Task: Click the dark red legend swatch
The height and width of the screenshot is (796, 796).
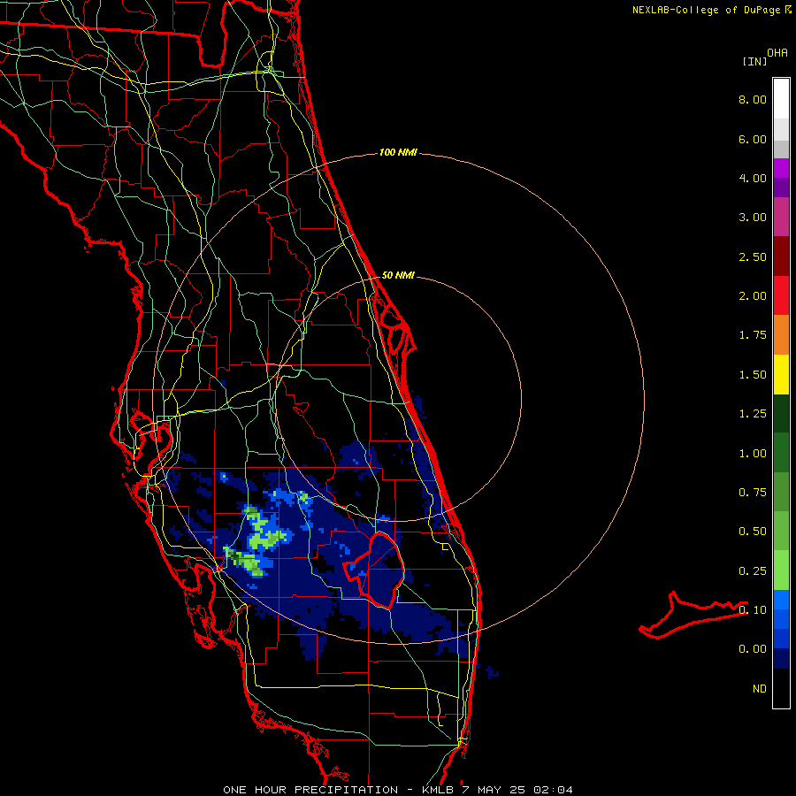Action: coord(781,256)
